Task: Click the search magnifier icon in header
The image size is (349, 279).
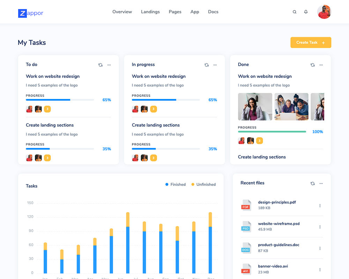Action: (295, 12)
